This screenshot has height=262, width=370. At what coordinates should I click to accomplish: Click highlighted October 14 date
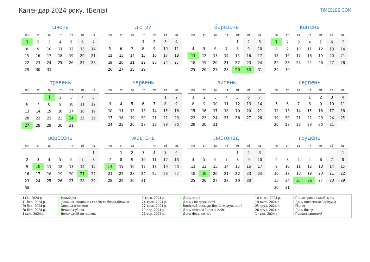click(x=110, y=167)
